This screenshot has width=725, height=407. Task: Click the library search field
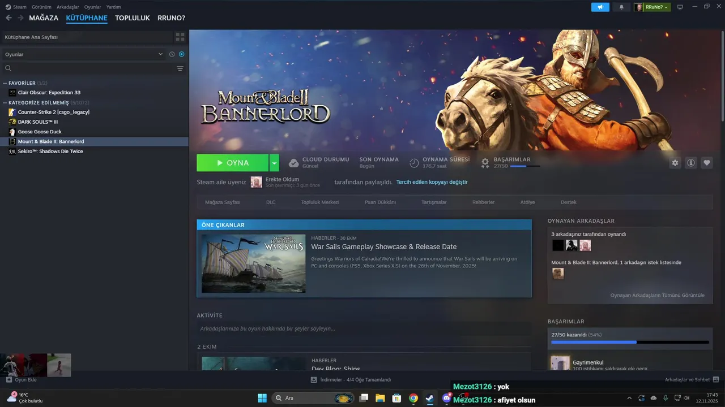pos(88,68)
